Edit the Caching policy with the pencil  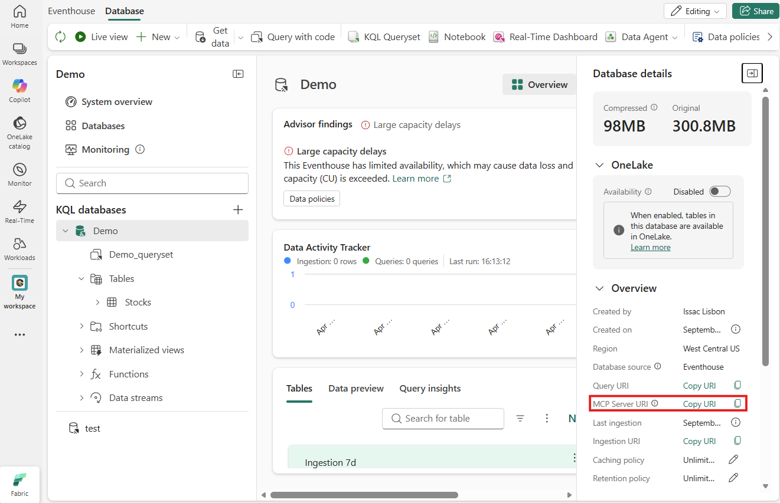point(733,459)
